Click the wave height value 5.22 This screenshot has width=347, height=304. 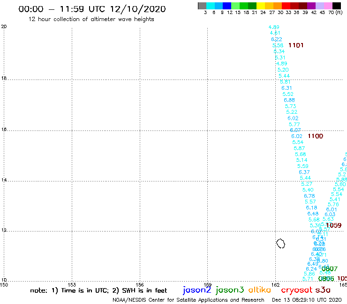click(292, 112)
